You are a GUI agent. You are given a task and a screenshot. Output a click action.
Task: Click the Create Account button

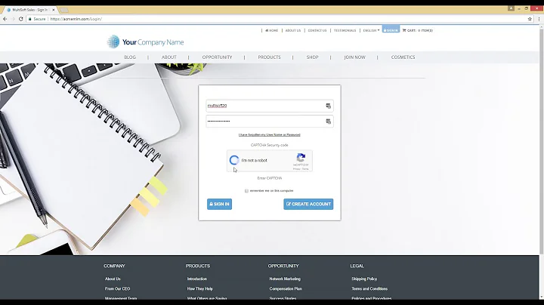pos(308,204)
